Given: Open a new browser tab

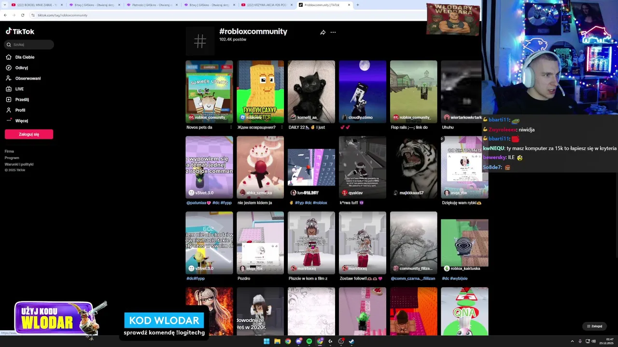Looking at the screenshot, I should coord(358,5).
